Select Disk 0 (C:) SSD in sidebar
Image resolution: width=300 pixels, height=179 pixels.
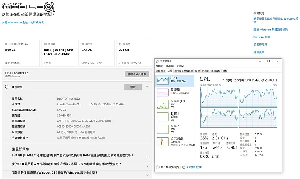click(175, 104)
